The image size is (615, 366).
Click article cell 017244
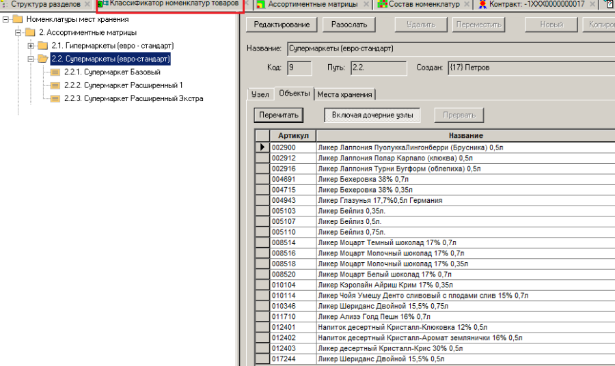tap(293, 359)
